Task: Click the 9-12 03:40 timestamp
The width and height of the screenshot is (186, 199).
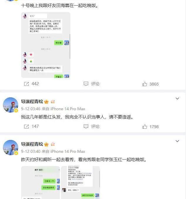Action: pyautogui.click(x=31, y=152)
